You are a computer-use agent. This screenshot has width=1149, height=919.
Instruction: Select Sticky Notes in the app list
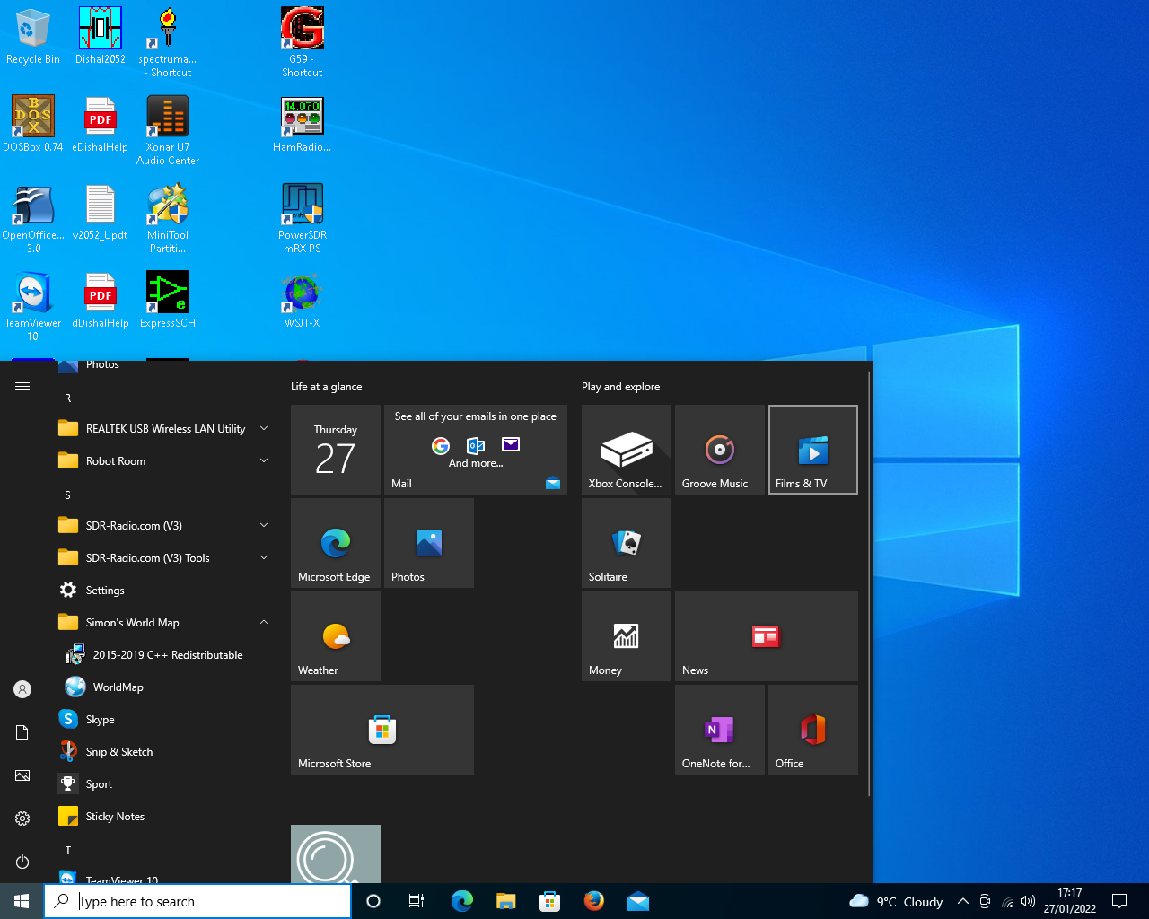pos(115,817)
